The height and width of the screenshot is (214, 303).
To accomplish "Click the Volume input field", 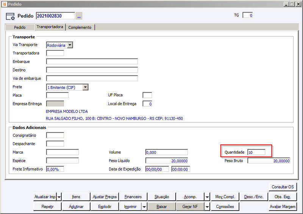I will pyautogui.click(x=167, y=152).
